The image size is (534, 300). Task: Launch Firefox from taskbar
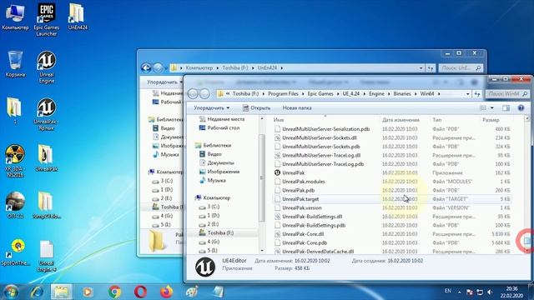point(166,292)
